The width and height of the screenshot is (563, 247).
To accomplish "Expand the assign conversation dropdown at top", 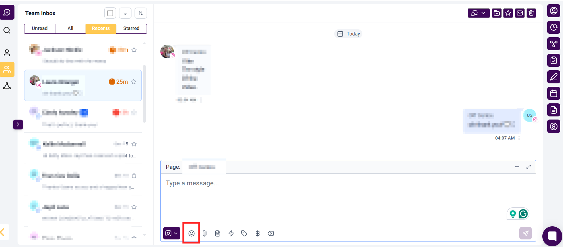I will point(479,13).
